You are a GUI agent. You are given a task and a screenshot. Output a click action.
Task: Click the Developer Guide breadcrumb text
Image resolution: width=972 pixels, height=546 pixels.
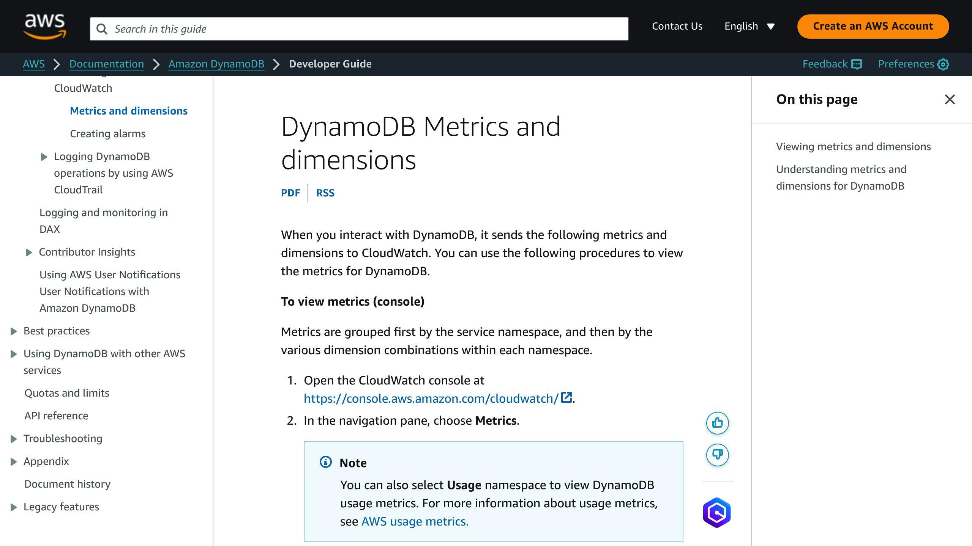(x=330, y=64)
